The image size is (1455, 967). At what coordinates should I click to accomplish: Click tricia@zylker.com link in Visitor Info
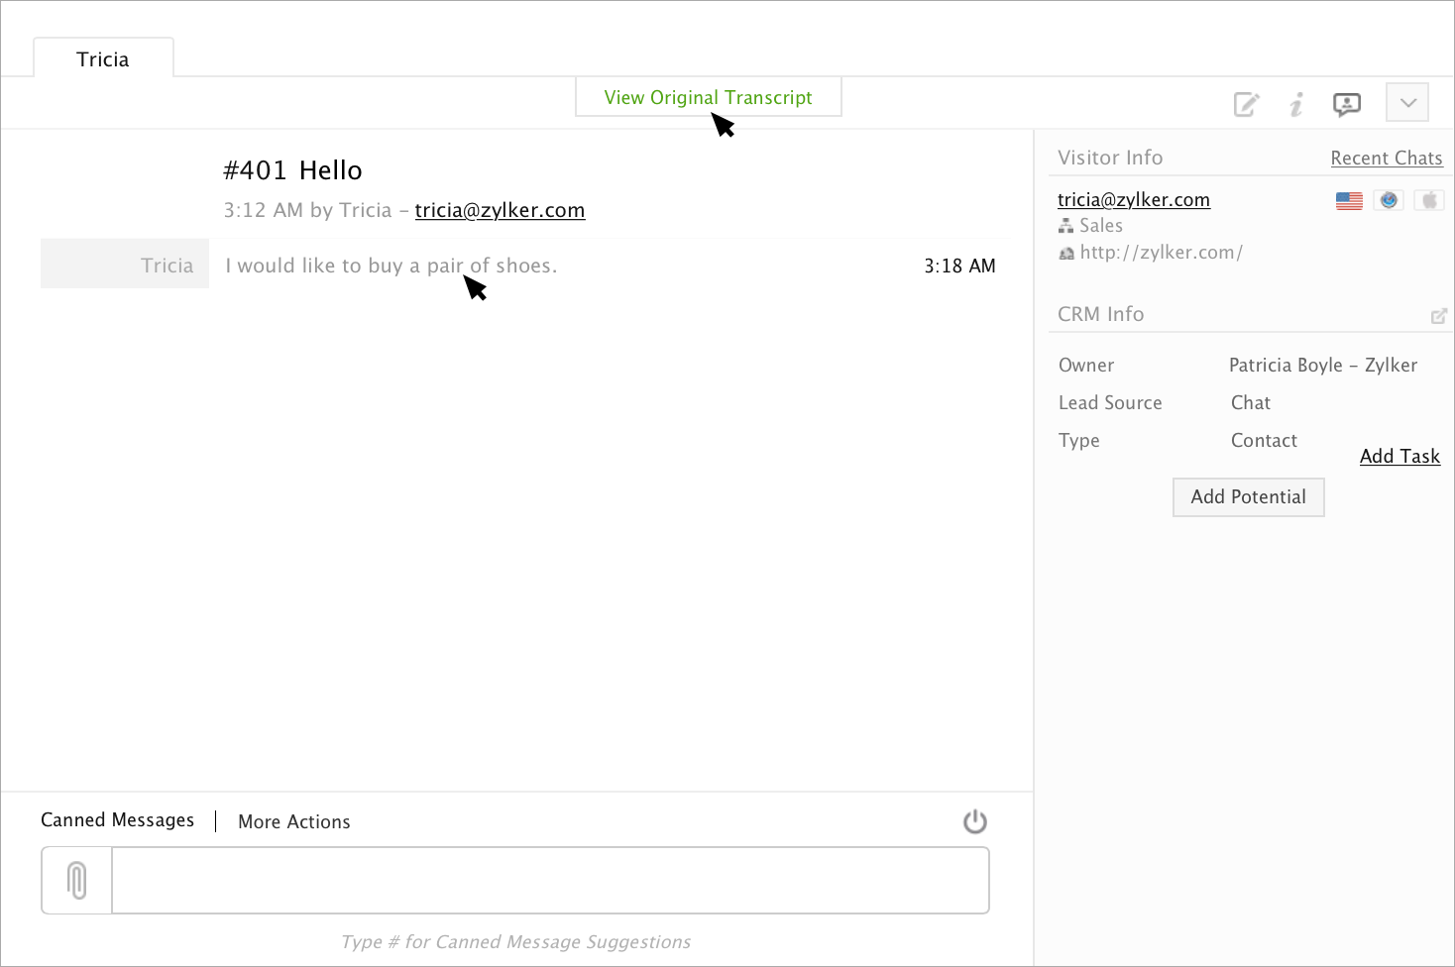click(x=1133, y=199)
